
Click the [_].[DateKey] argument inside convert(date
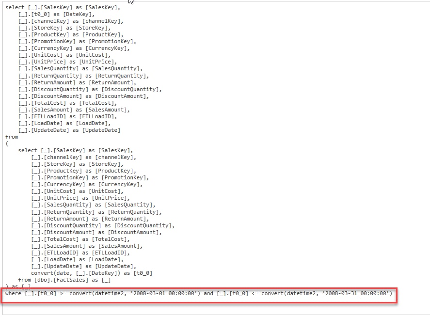tap(96, 273)
